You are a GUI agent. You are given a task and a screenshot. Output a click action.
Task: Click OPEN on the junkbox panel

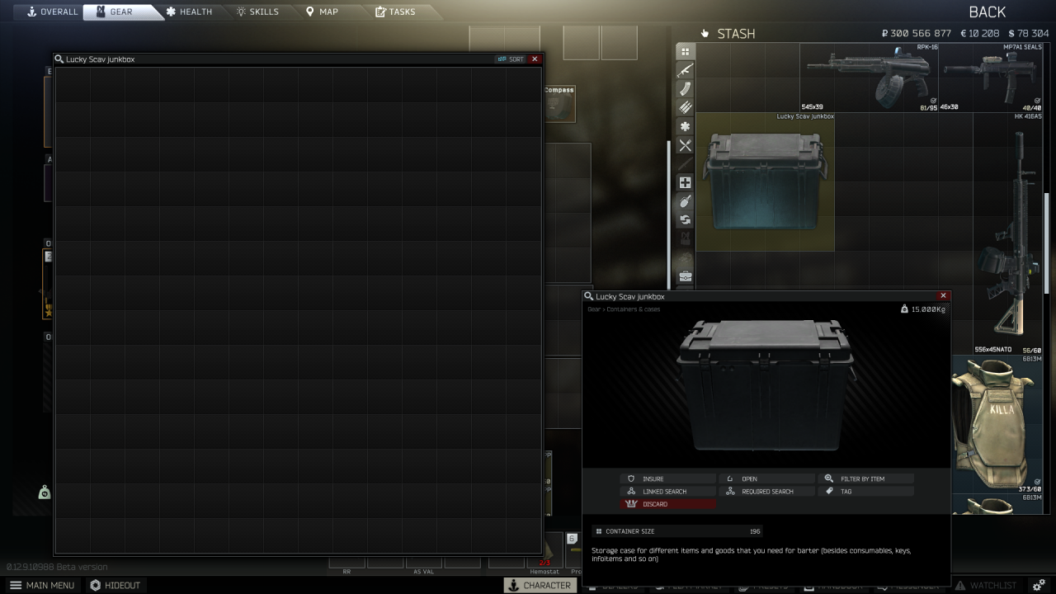[766, 478]
